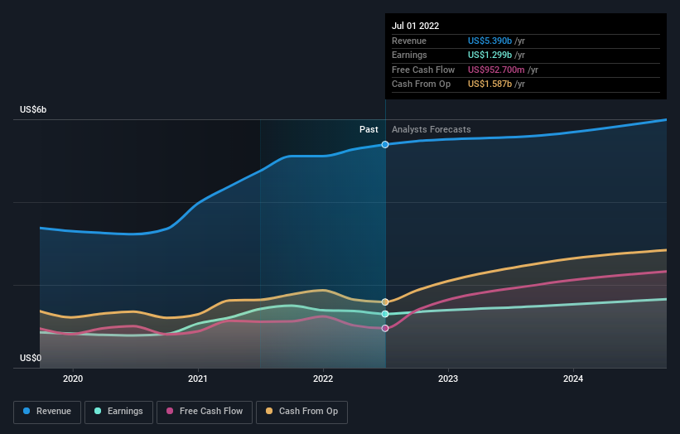Click the teal Earnings legend dot

click(98, 411)
